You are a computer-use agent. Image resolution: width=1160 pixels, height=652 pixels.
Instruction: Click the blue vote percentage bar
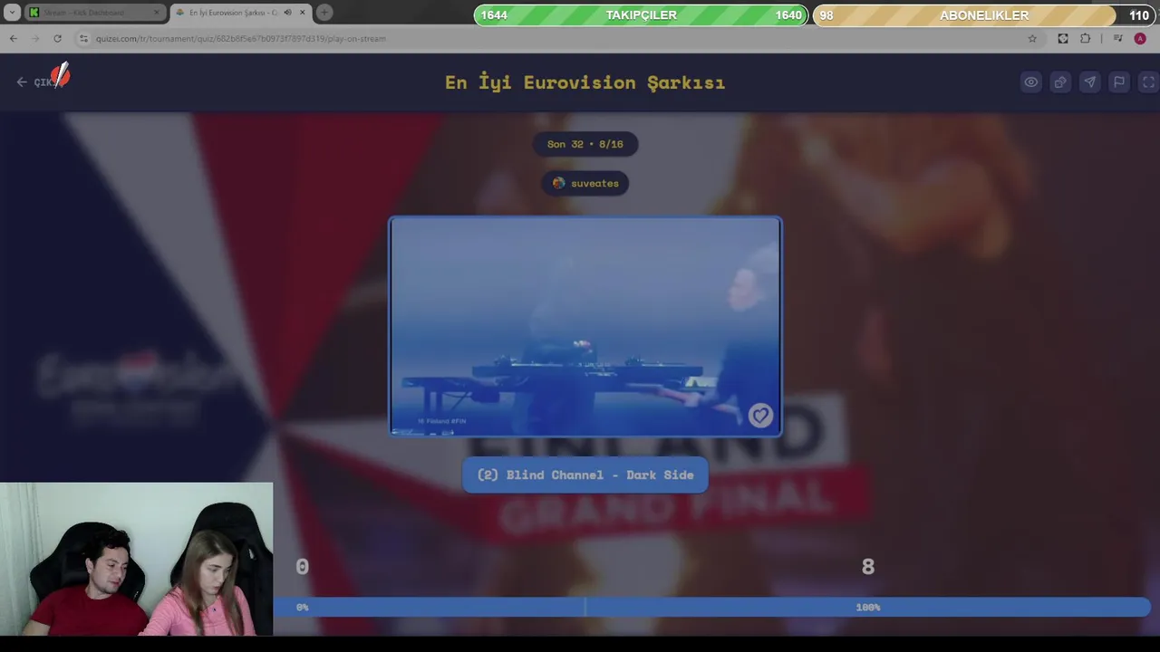712,607
